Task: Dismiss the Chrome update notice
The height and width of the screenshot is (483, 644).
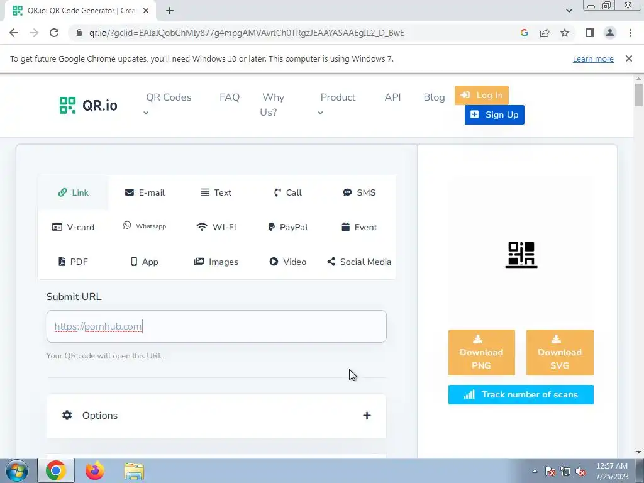Action: coord(629,58)
